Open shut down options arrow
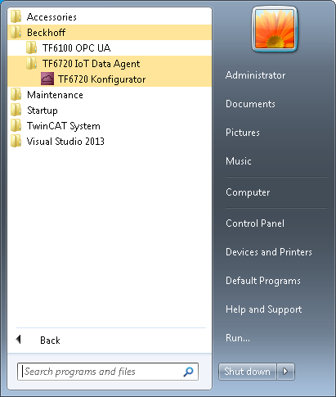Viewport: 336px width, 397px height. click(x=285, y=372)
